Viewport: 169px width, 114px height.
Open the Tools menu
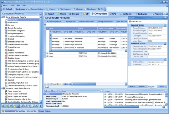coord(13,5)
